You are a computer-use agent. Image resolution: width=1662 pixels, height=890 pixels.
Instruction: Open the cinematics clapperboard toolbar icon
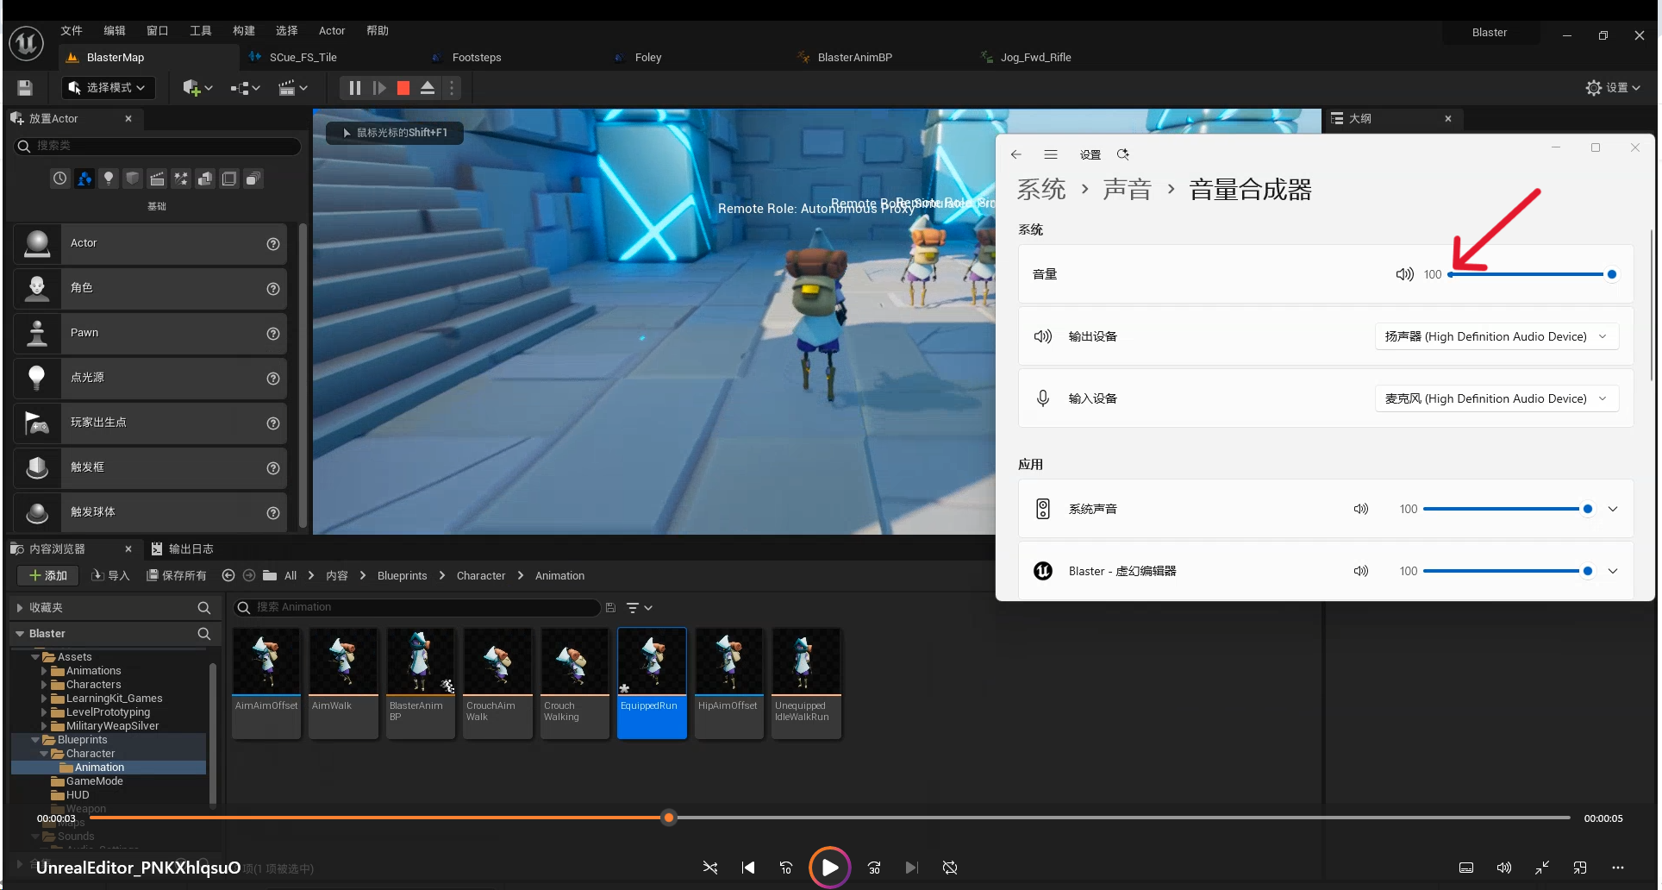point(292,88)
